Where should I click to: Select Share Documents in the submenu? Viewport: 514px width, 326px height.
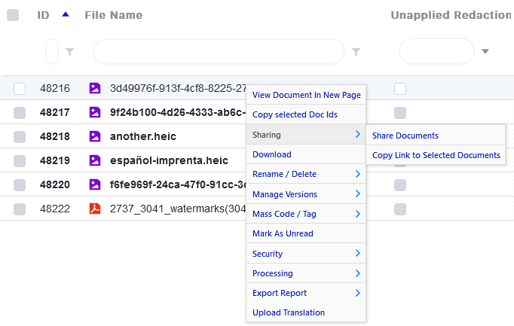point(436,136)
